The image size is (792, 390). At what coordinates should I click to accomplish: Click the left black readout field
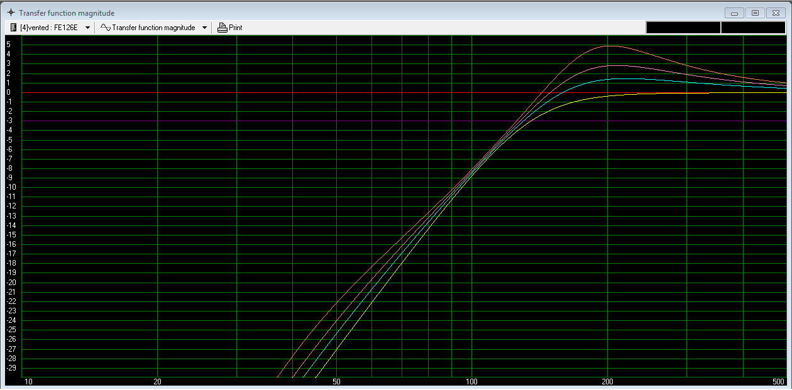tap(683, 28)
